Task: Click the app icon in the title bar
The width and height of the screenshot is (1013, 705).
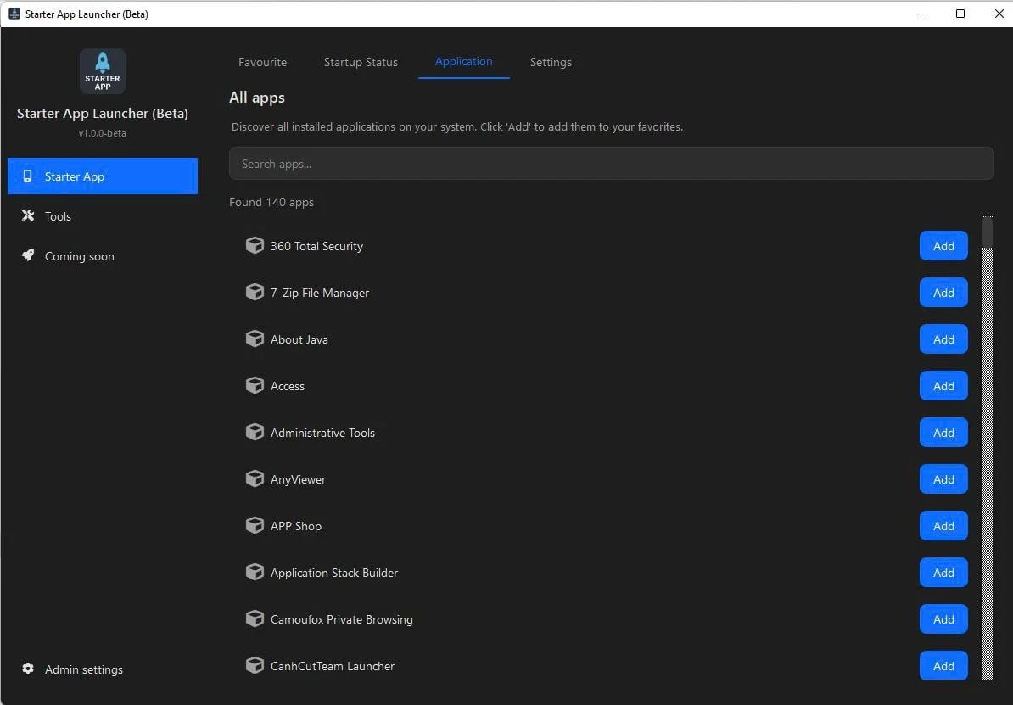Action: click(x=14, y=14)
